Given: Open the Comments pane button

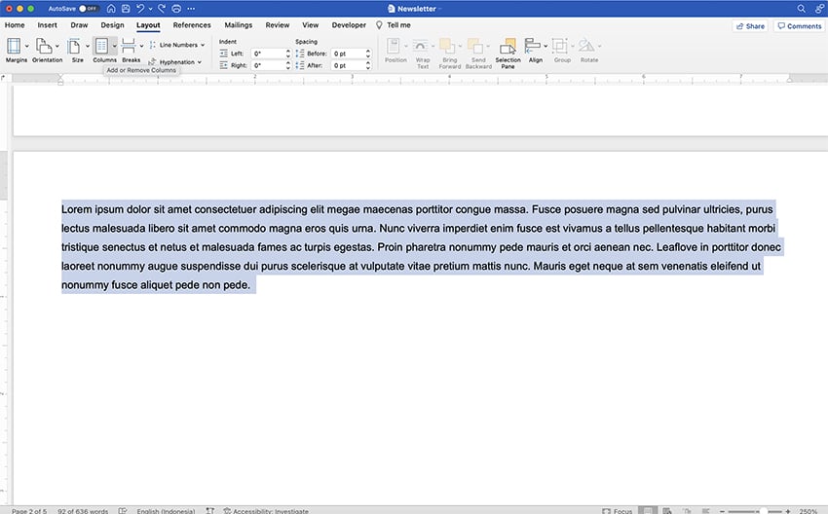Looking at the screenshot, I should 800,26.
